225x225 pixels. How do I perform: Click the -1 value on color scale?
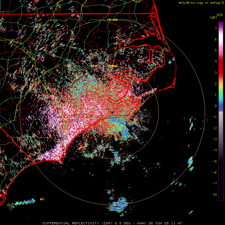(215, 117)
